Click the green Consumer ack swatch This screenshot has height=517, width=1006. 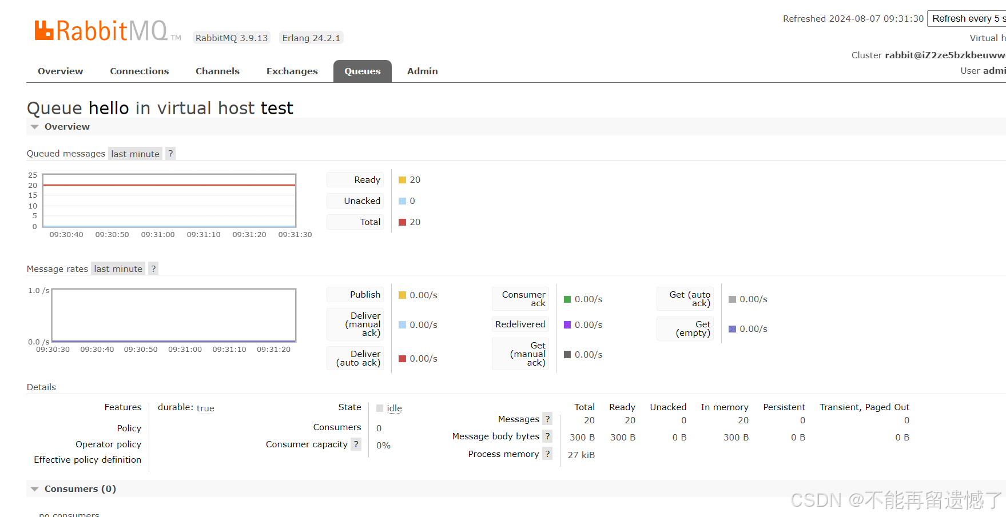pyautogui.click(x=567, y=299)
